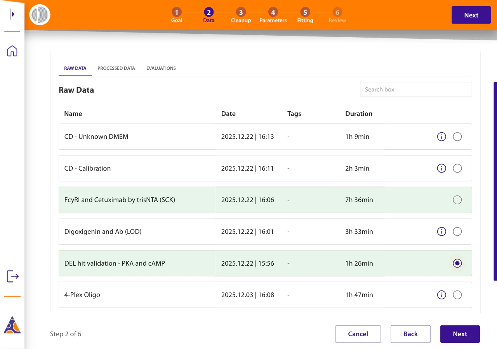Click 'DEL hit validation - PKA and cAMP' name

pos(115,263)
